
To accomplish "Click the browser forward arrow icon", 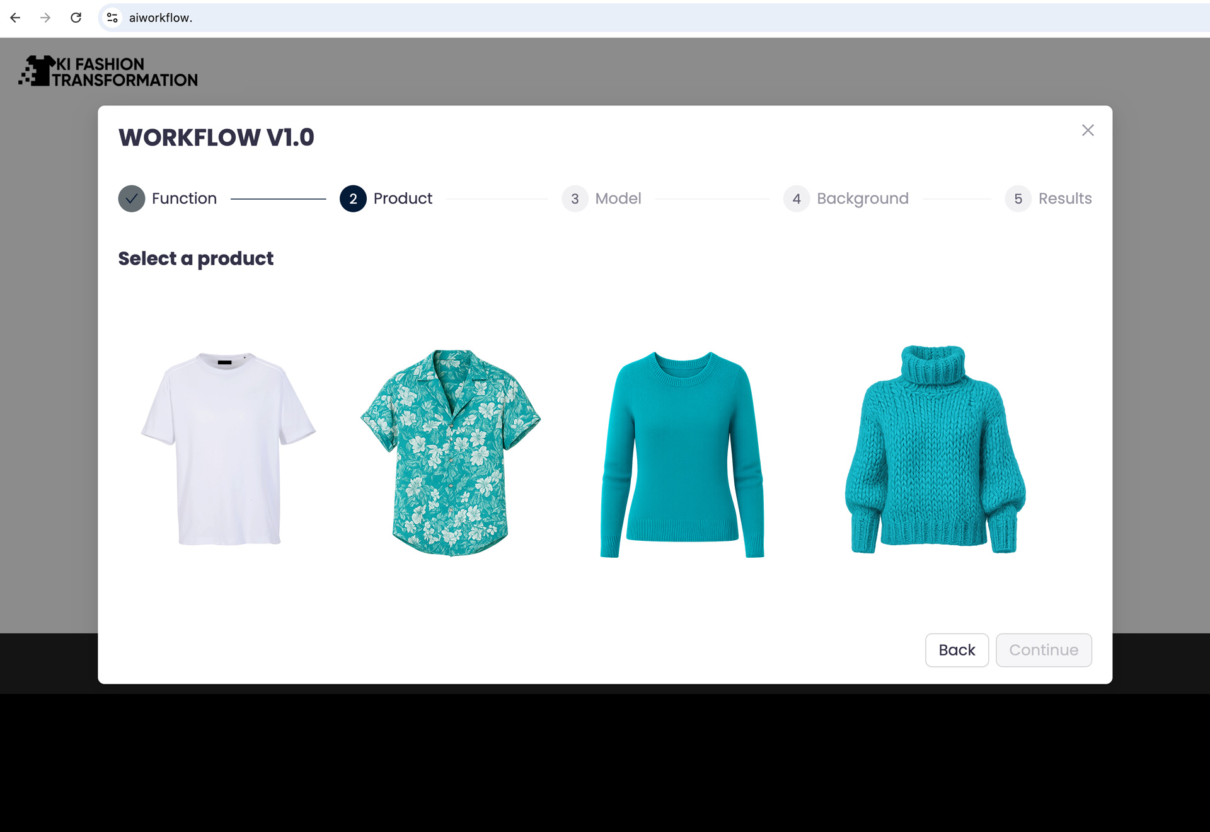I will [45, 18].
